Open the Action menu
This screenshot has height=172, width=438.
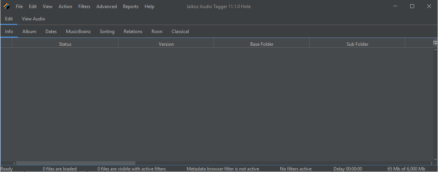(65, 7)
